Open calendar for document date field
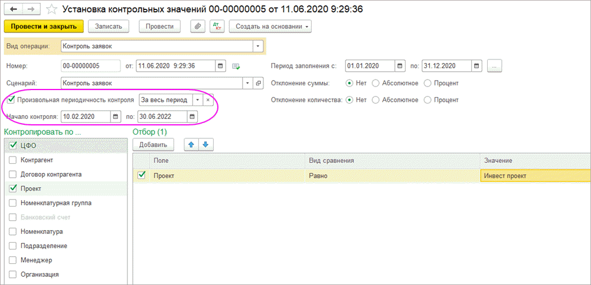591x285 pixels. click(220, 66)
